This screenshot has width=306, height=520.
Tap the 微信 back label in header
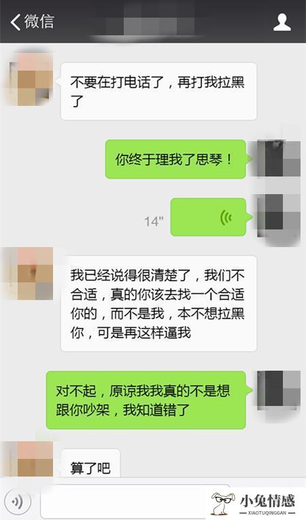39,22
